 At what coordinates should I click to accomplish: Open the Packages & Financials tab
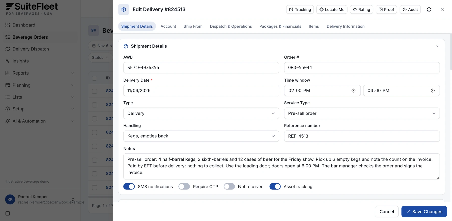(280, 26)
